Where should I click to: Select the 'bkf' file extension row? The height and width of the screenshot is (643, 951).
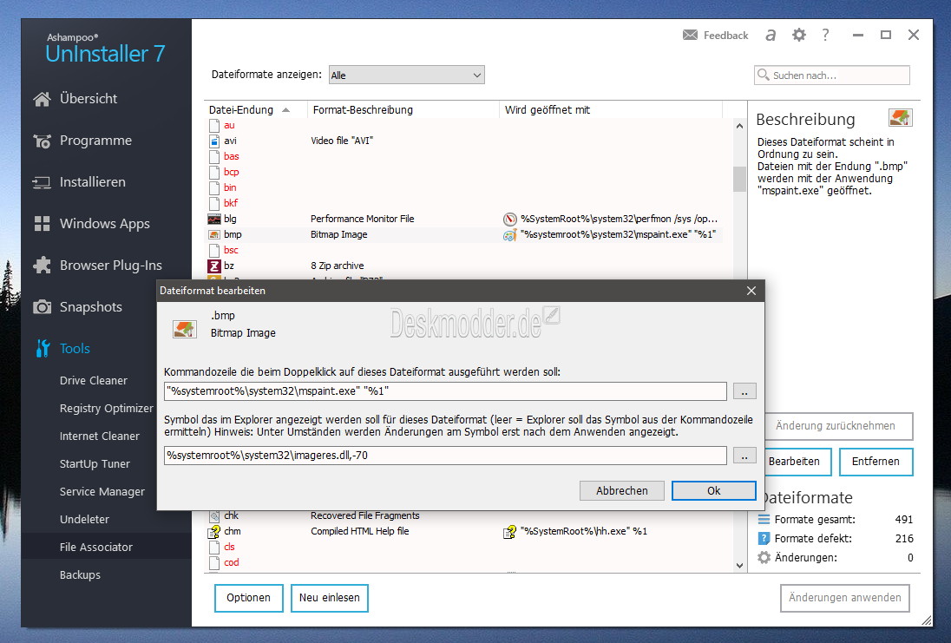(x=464, y=203)
